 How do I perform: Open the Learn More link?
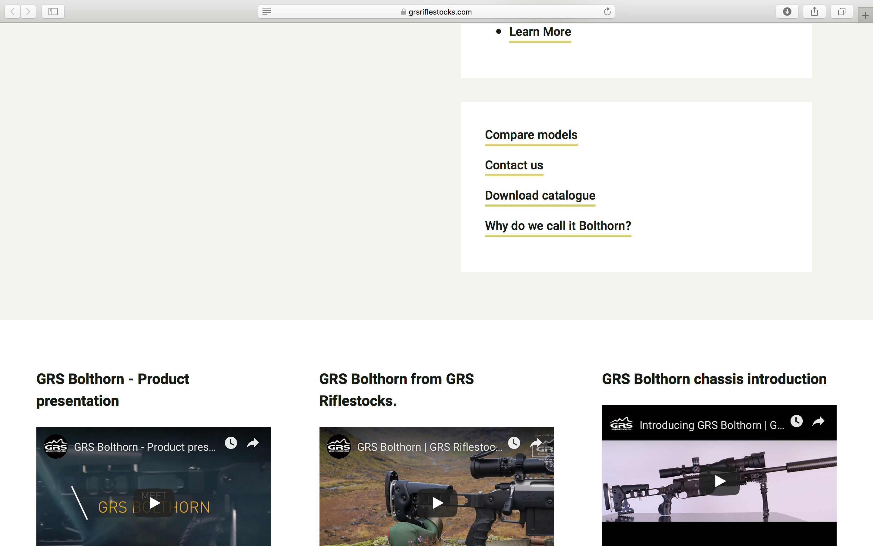pos(540,32)
